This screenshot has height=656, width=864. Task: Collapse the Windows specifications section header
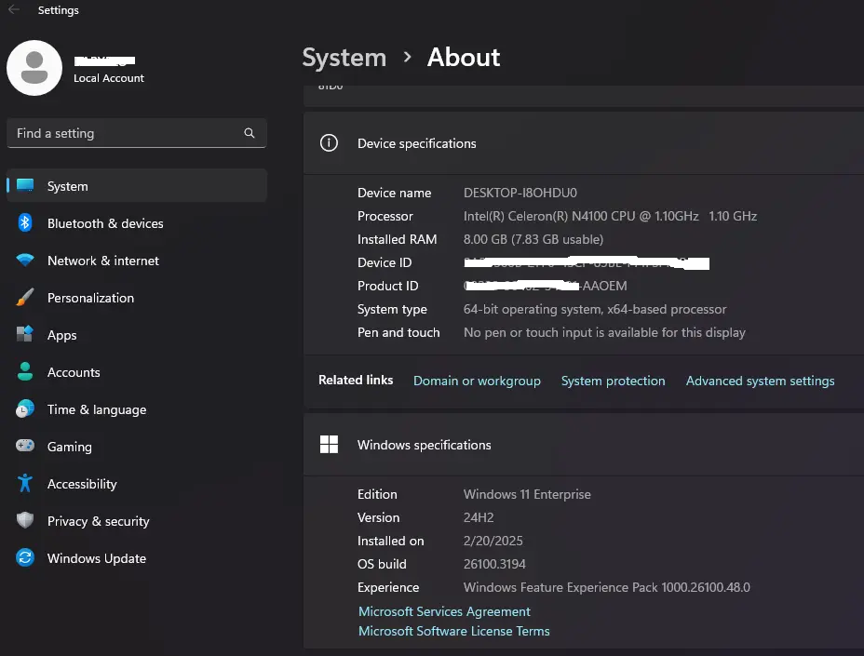(x=584, y=445)
